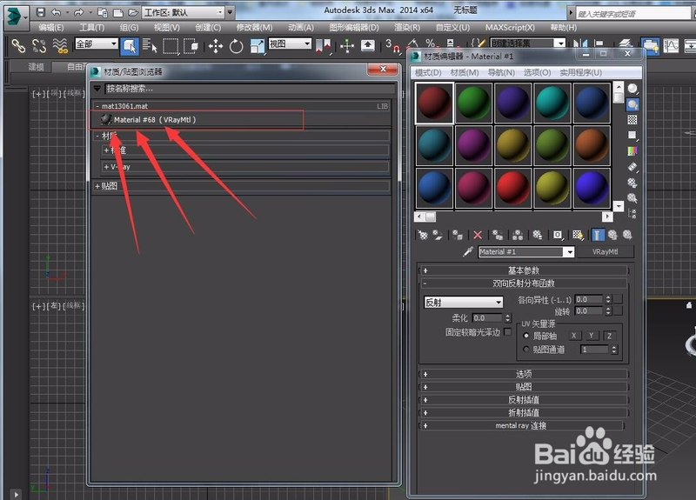The width and height of the screenshot is (696, 500).
Task: Open 全部 selection filter dropdown
Action: pyautogui.click(x=97, y=43)
